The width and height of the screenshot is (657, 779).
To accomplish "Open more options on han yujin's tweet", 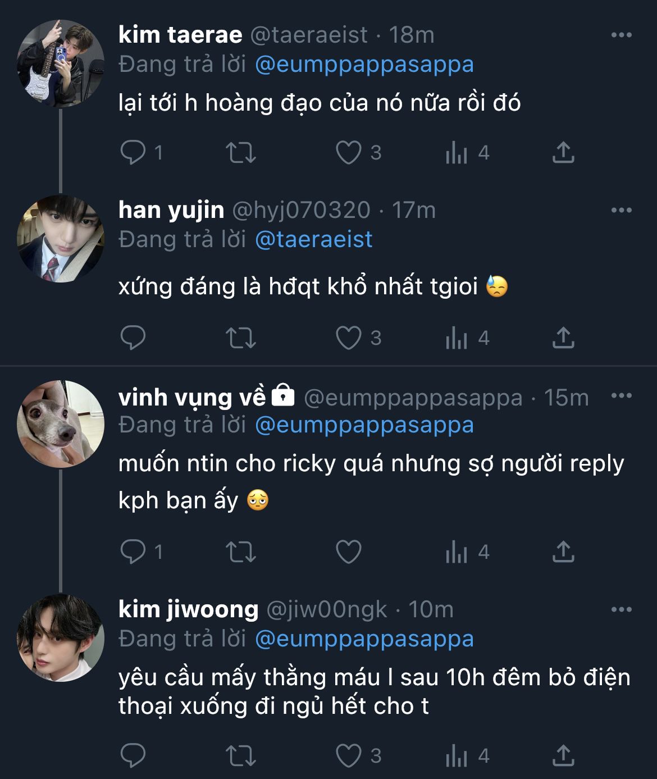I will 621,211.
